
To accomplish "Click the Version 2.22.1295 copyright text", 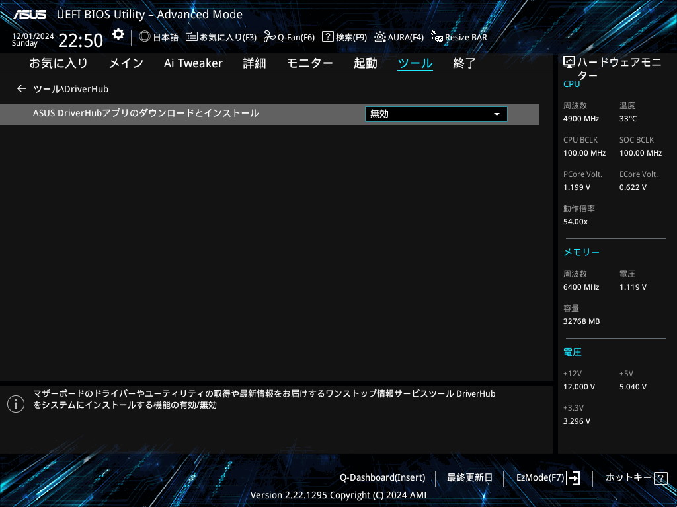I will [x=338, y=495].
